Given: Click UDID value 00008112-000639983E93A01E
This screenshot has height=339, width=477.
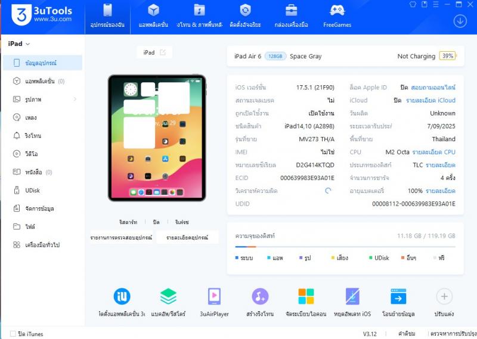Looking at the screenshot, I should [x=414, y=204].
